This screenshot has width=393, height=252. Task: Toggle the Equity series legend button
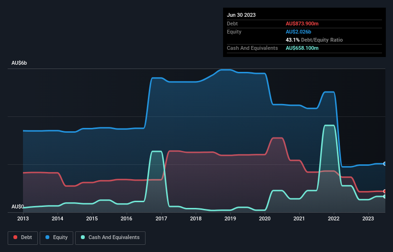point(56,238)
